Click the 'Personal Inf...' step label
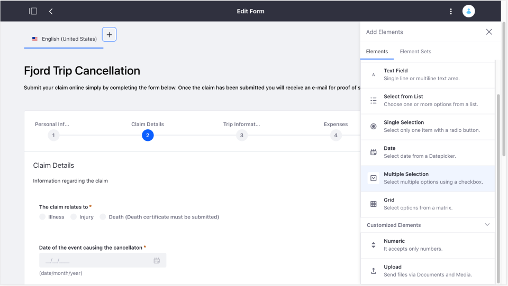The height and width of the screenshot is (286, 508). pyautogui.click(x=52, y=124)
